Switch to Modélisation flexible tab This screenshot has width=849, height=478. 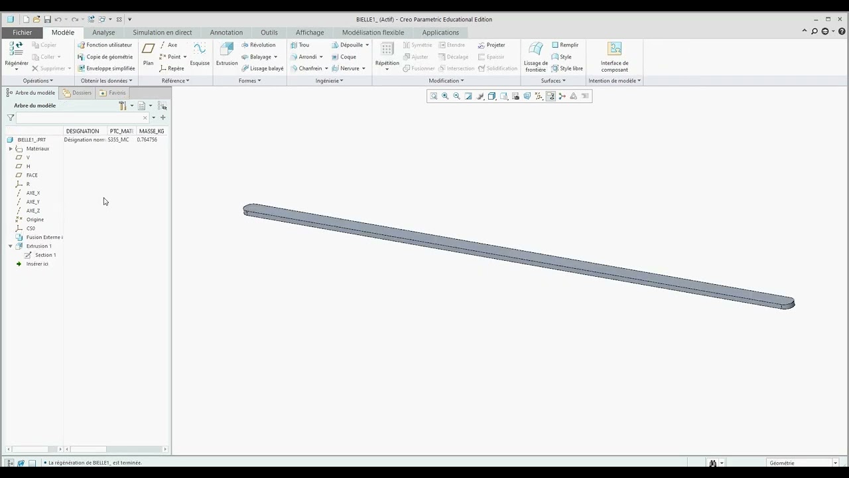[373, 33]
